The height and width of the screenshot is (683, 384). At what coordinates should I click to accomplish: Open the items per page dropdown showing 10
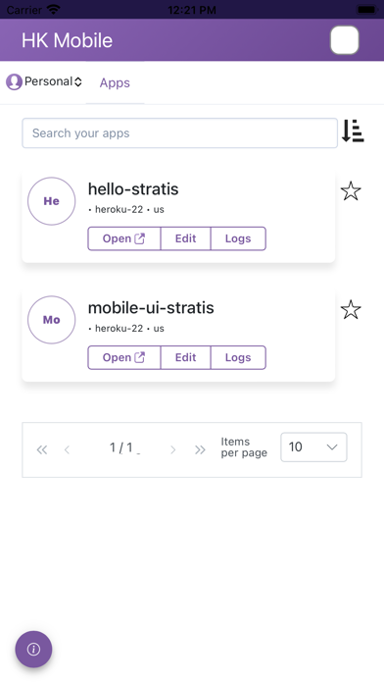pos(313,447)
